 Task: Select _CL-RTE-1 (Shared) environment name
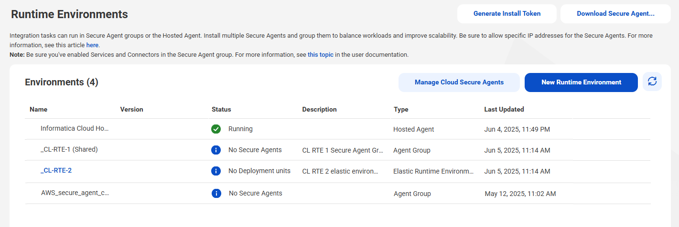pyautogui.click(x=69, y=150)
